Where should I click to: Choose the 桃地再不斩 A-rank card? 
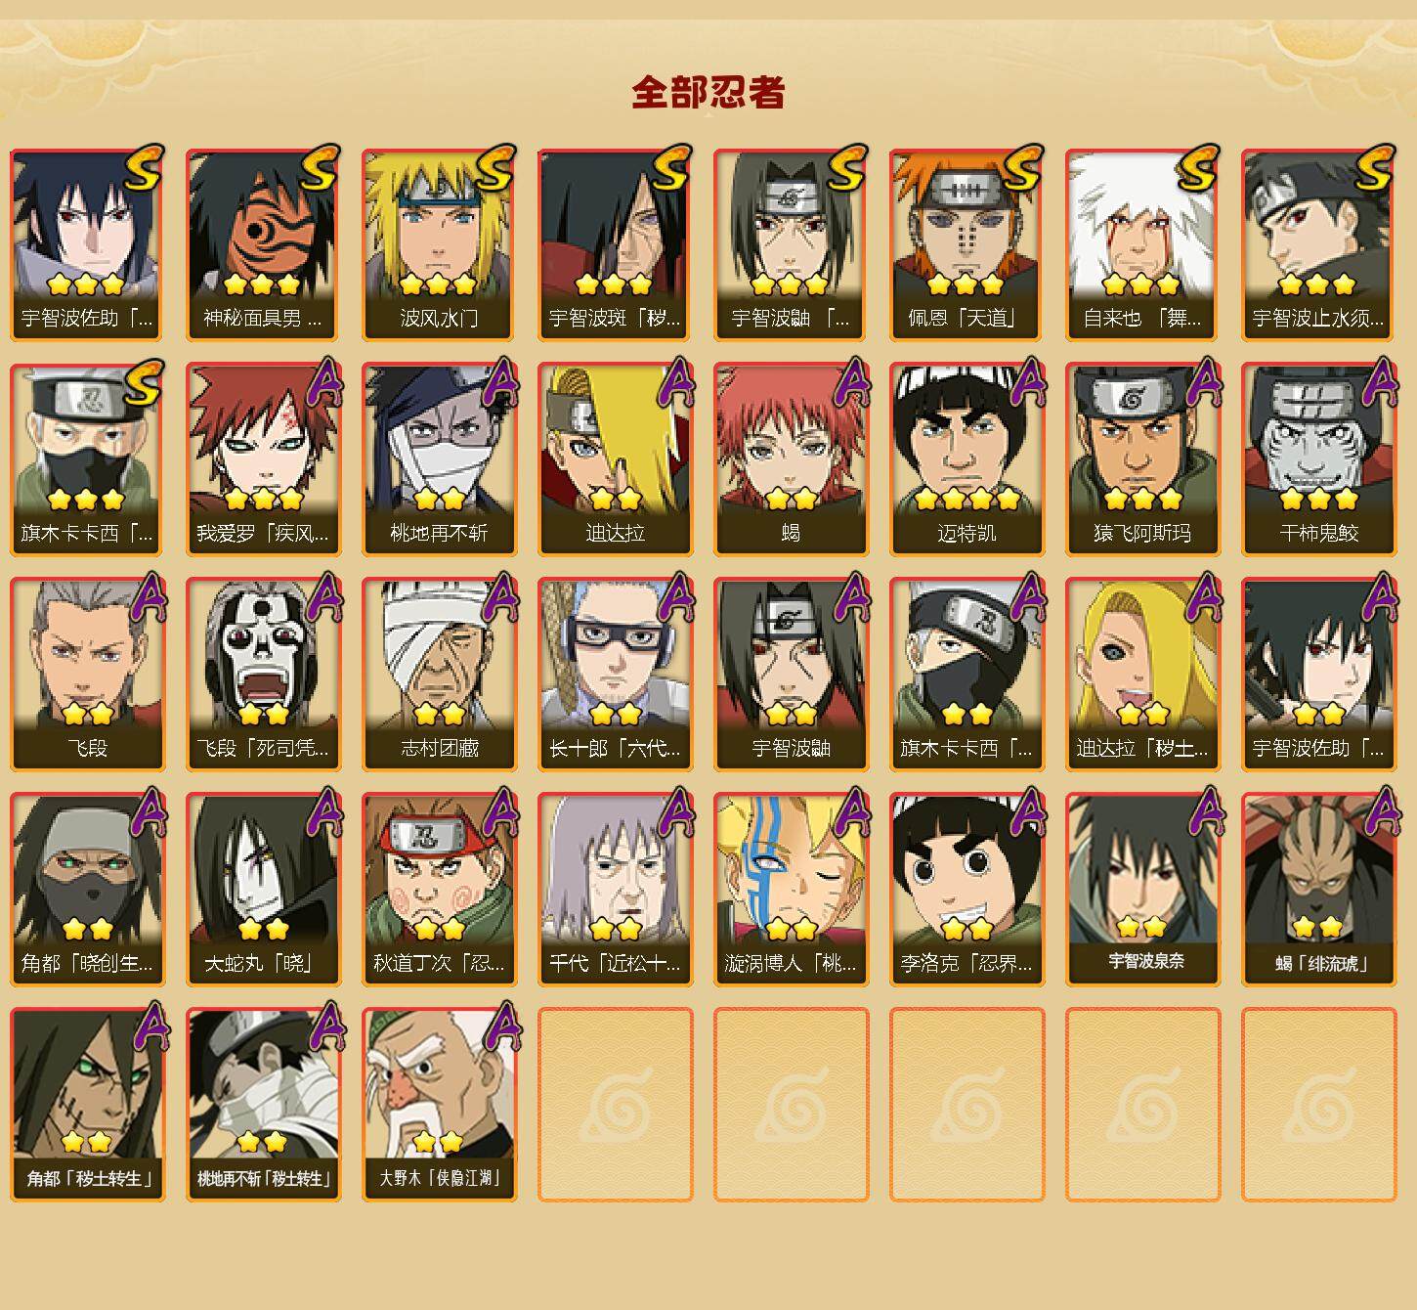(439, 459)
